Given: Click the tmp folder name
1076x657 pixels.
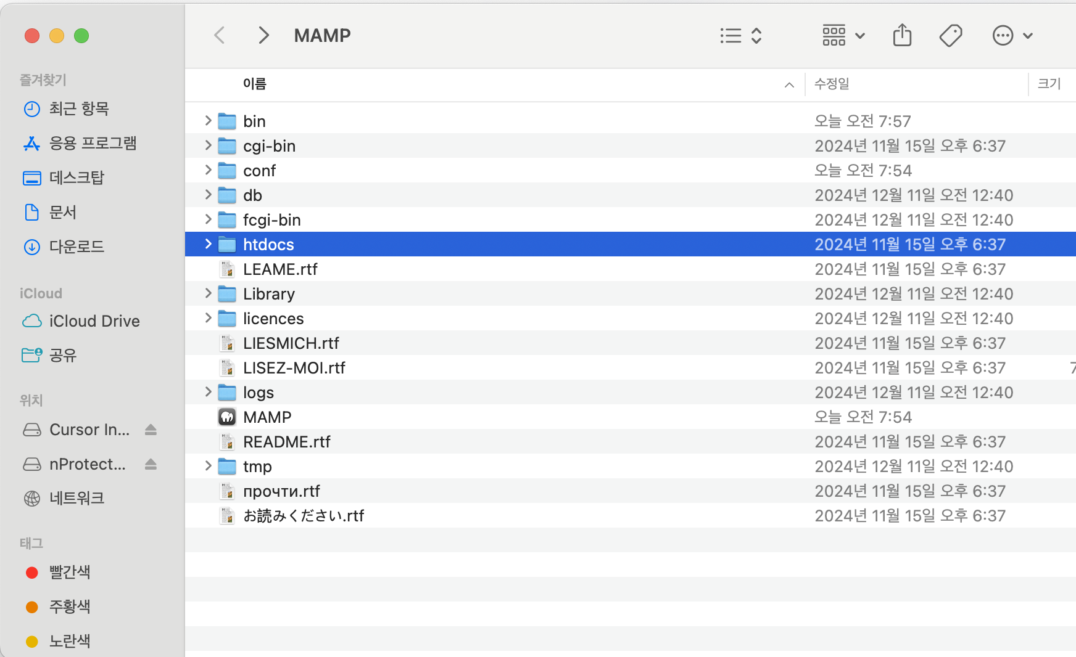Looking at the screenshot, I should [257, 467].
